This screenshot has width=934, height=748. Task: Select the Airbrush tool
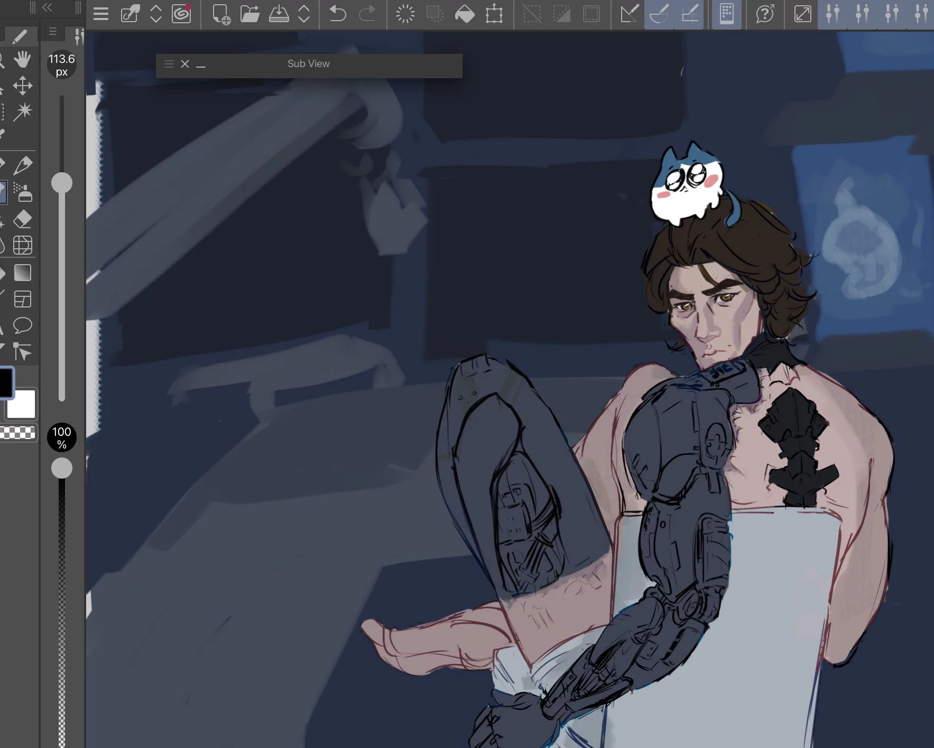click(x=22, y=193)
